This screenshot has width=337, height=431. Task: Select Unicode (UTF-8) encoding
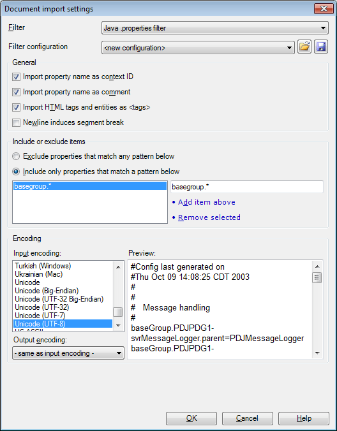click(x=63, y=324)
